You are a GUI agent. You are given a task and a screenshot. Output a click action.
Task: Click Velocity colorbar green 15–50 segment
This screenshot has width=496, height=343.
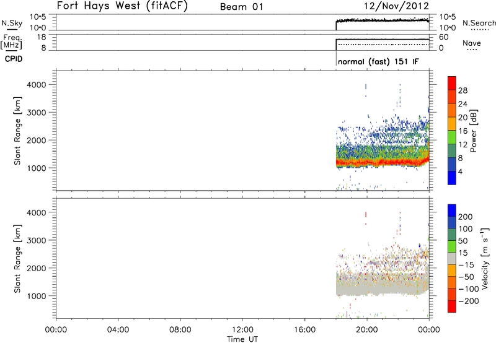[x=452, y=246]
